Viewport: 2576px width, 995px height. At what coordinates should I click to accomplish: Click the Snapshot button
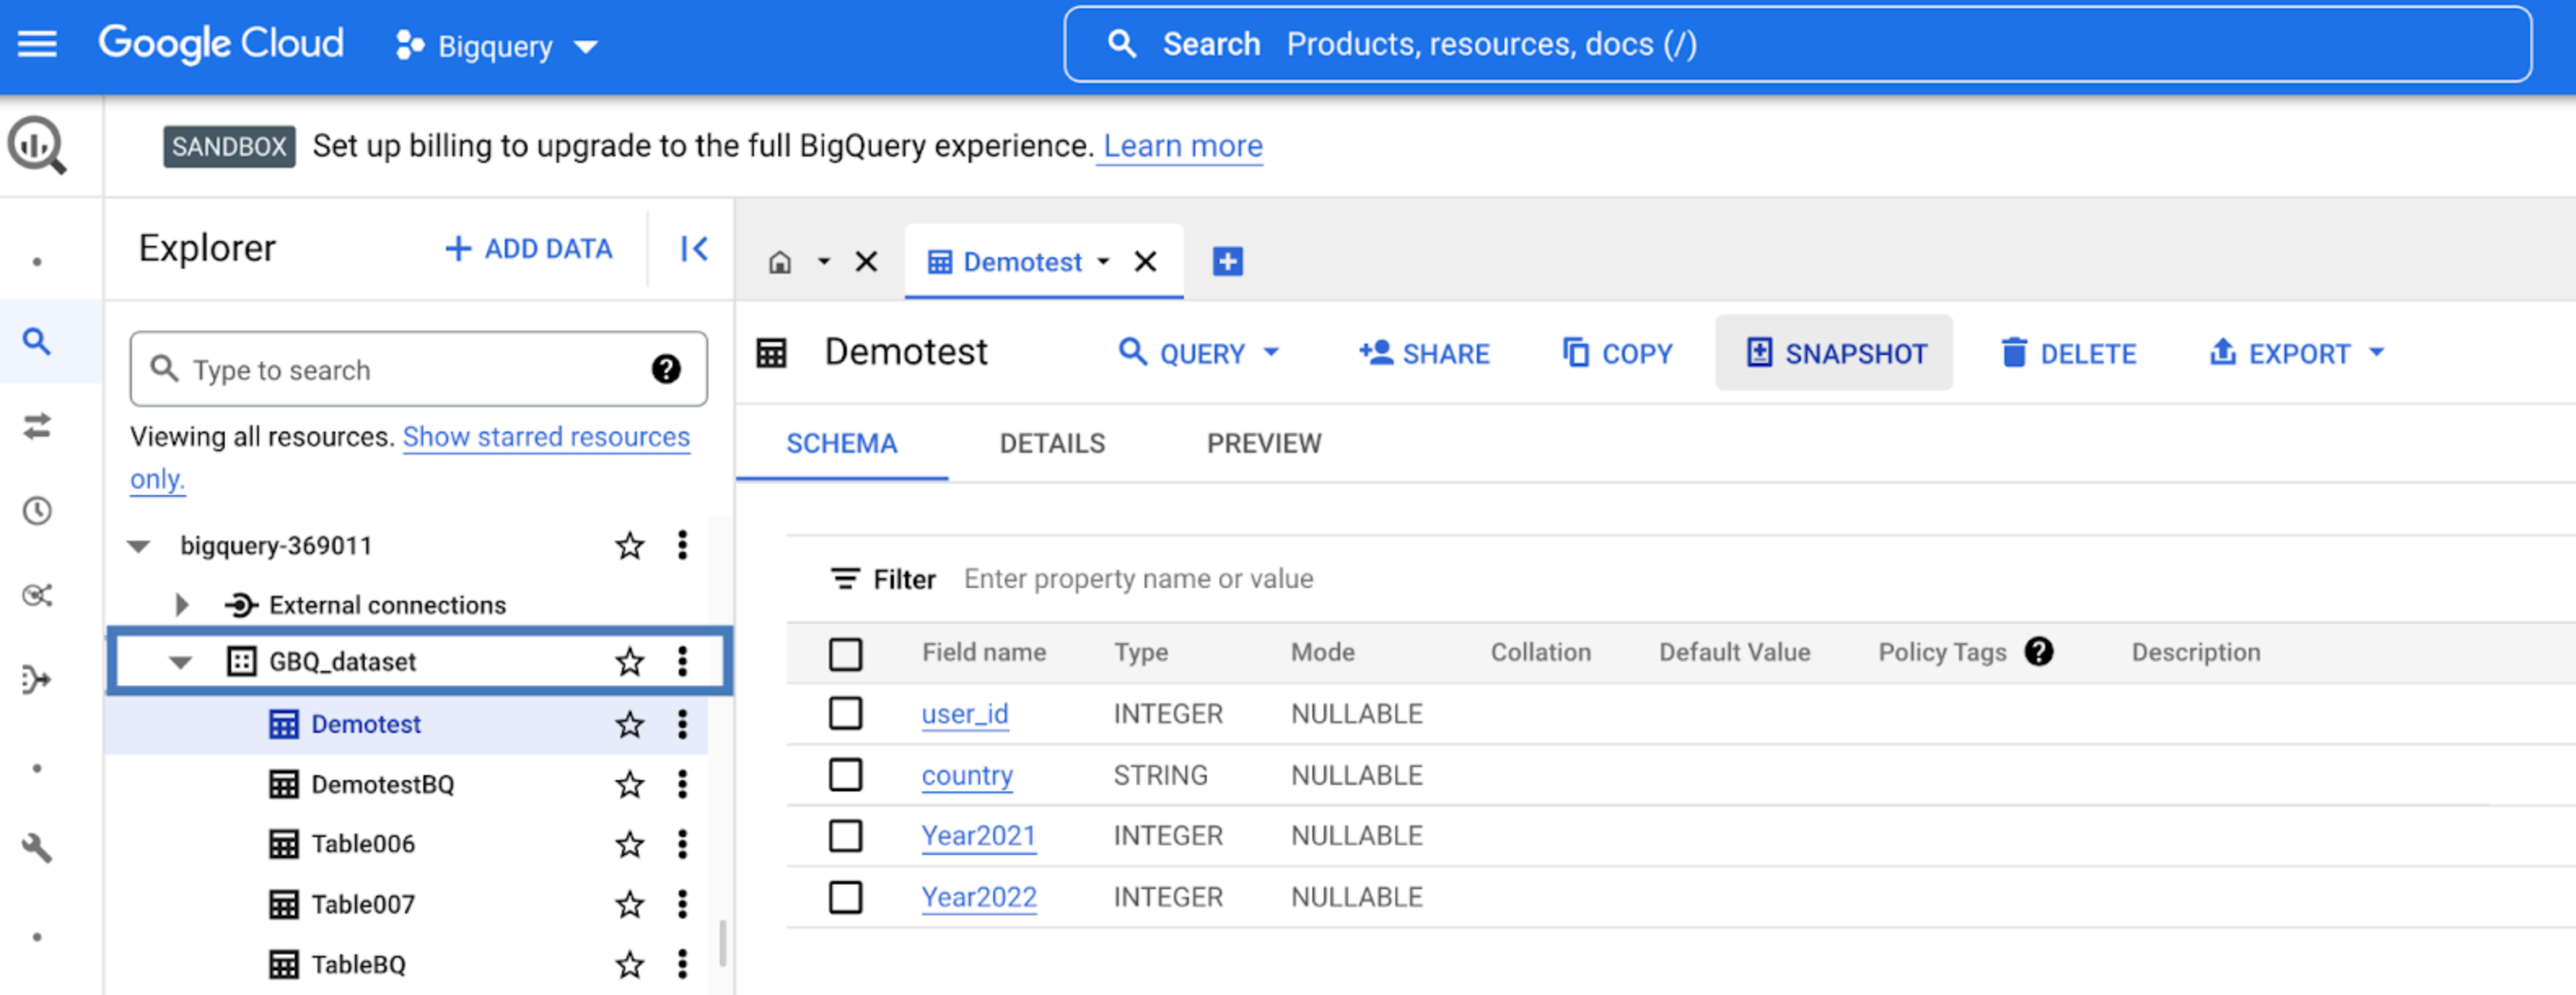(1834, 353)
